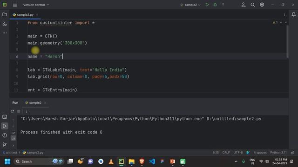
Task: Open Brave browser from the taskbar
Action: tap(142, 161)
